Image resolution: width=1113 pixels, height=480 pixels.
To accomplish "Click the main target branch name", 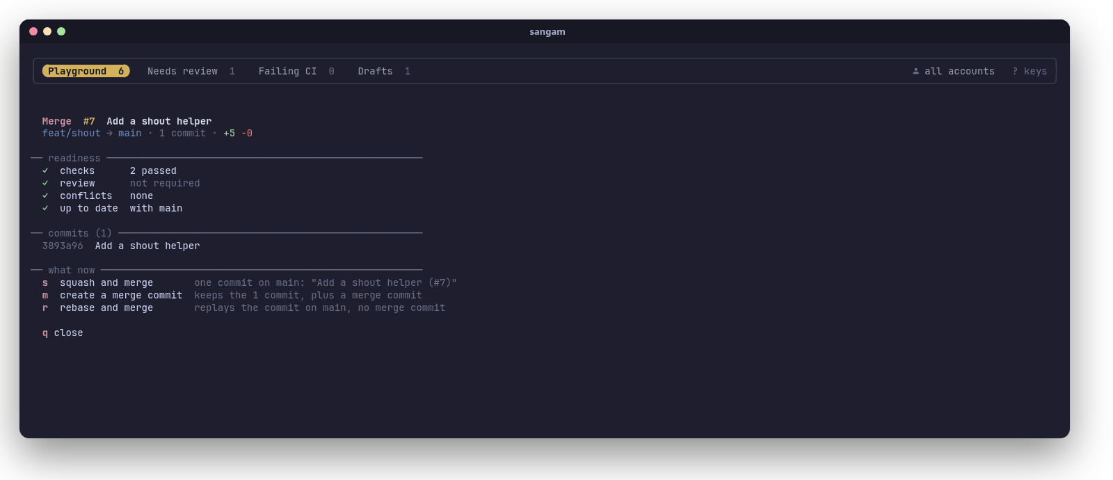I will point(129,134).
